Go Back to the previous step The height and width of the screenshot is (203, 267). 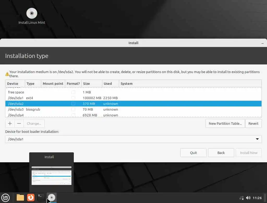(221, 153)
